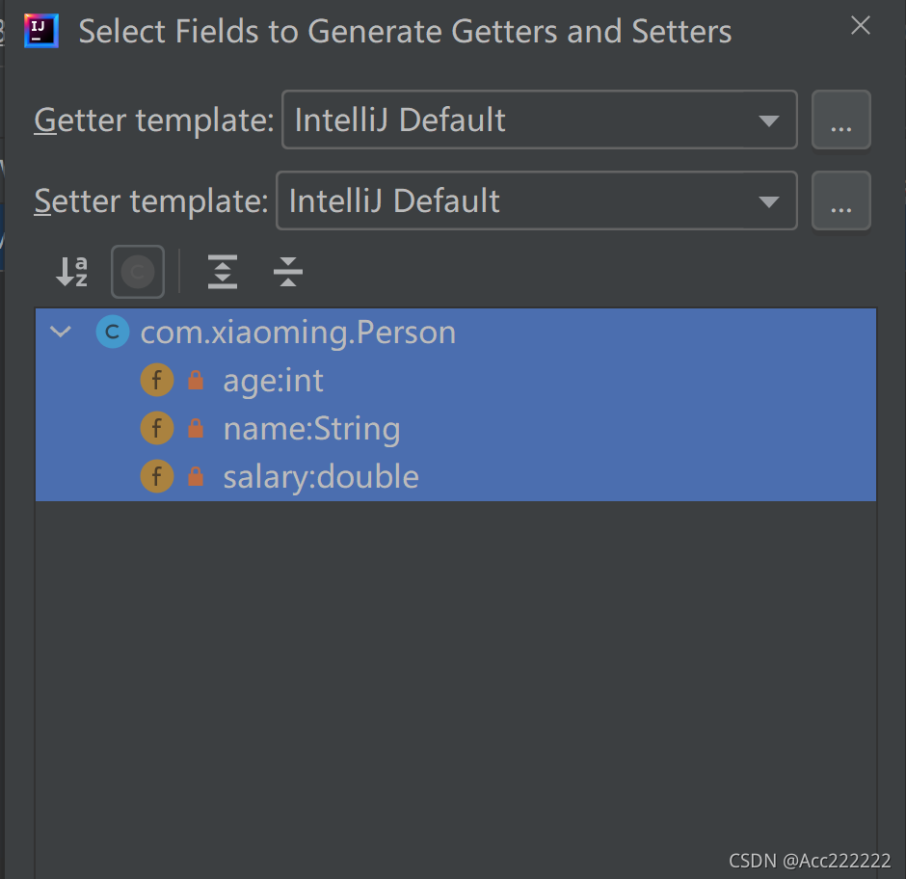
Task: Open Setter template settings ellipsis button
Action: pos(840,200)
